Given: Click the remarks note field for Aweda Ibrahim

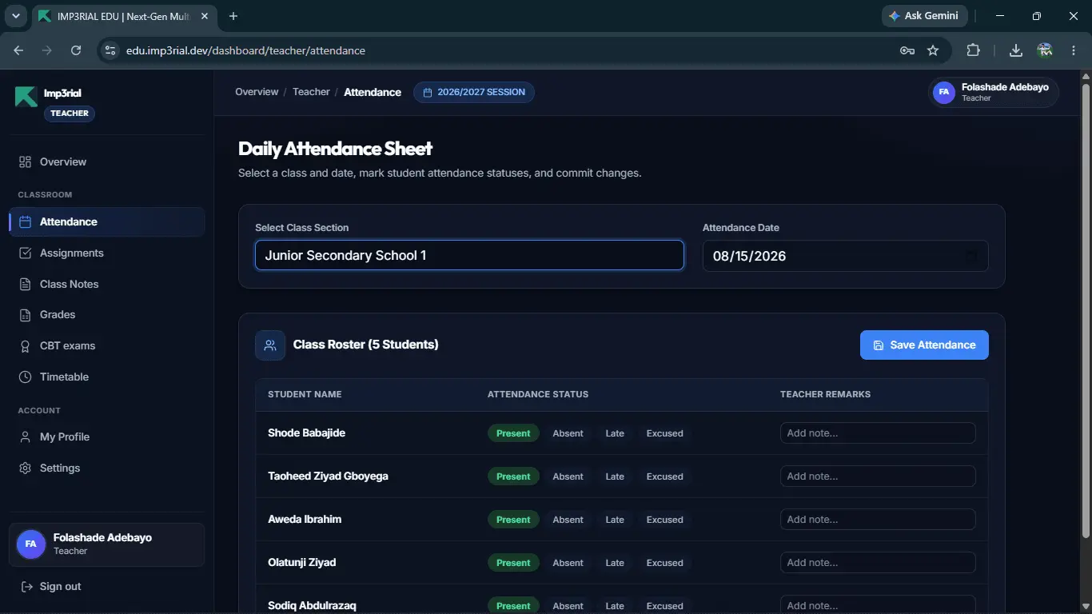Looking at the screenshot, I should coord(878,520).
